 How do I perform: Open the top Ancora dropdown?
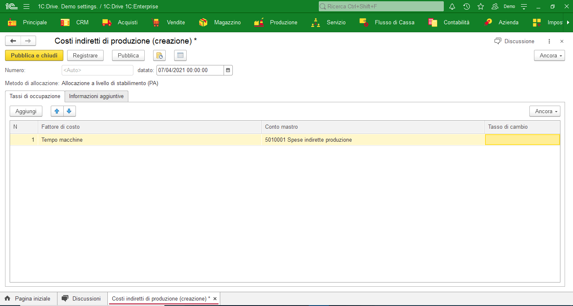pos(550,55)
